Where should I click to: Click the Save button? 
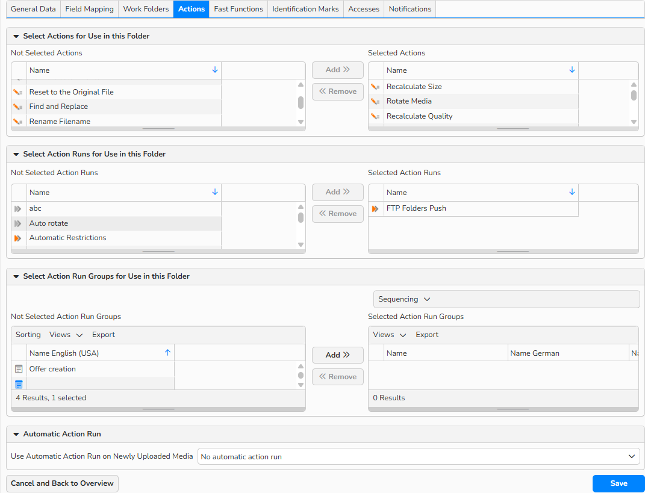coord(619,483)
